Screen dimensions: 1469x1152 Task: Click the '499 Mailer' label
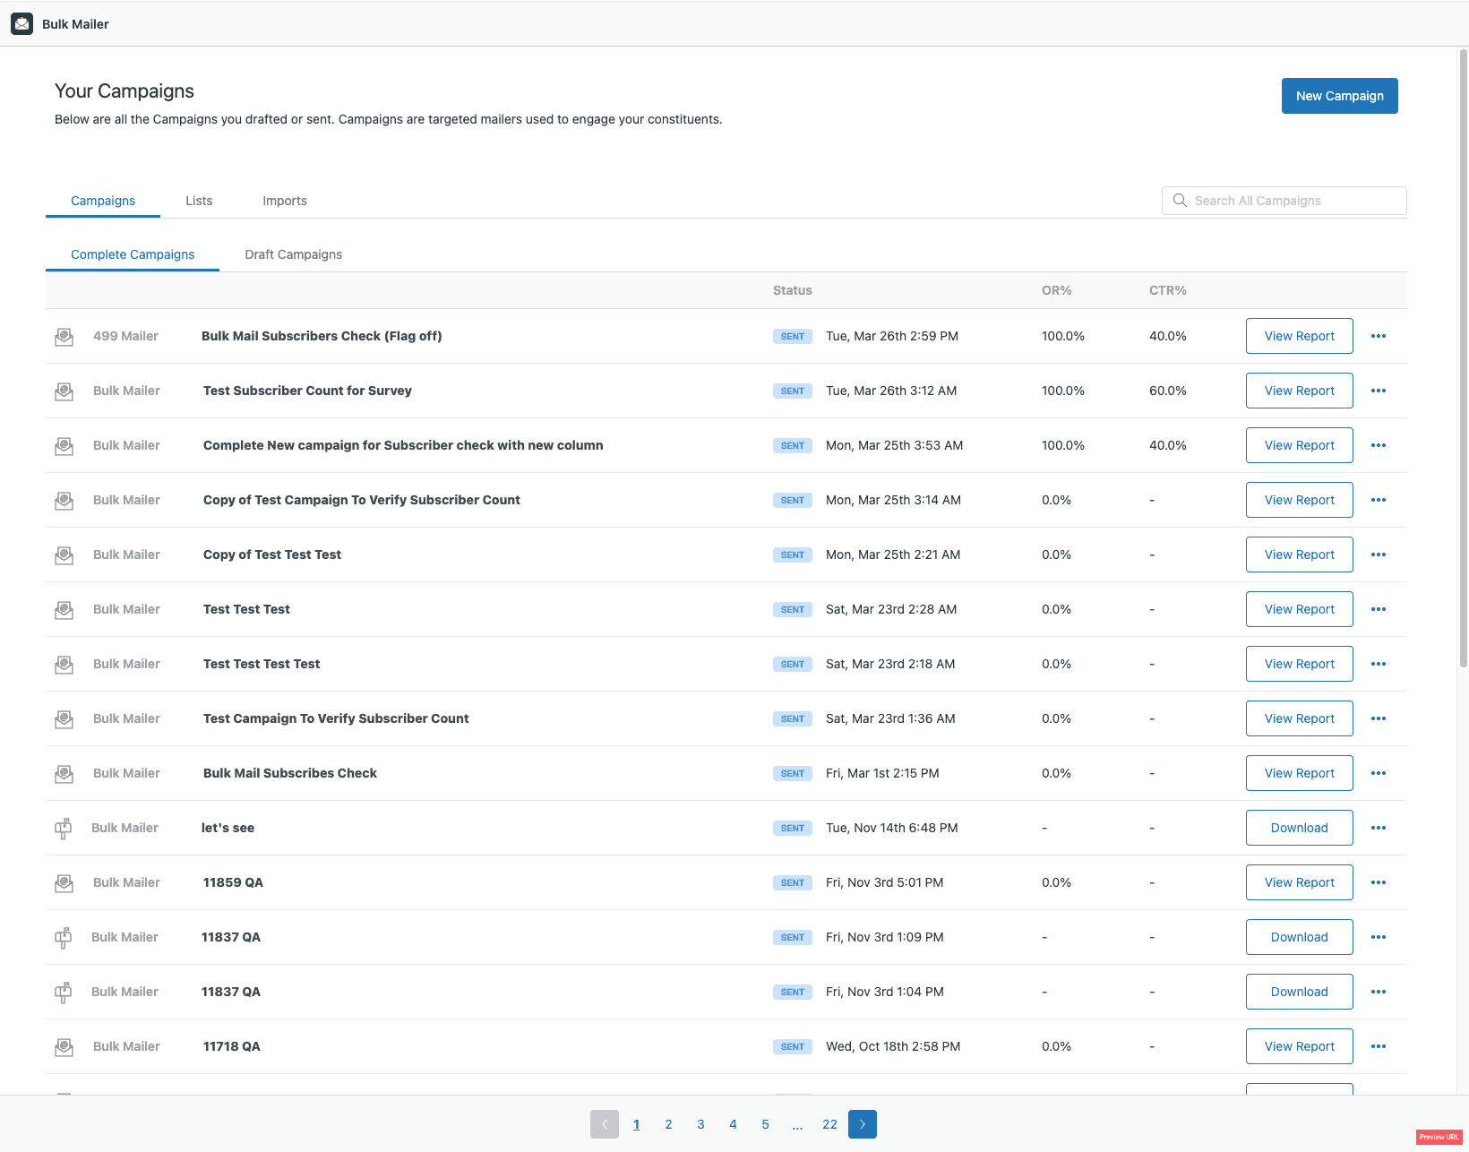click(x=125, y=336)
